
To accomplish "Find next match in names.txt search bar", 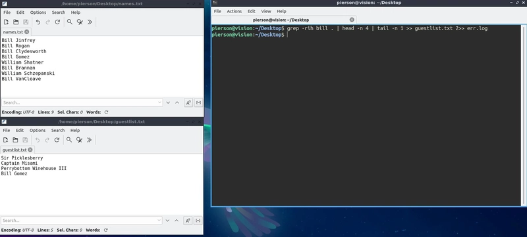I will 168,103.
